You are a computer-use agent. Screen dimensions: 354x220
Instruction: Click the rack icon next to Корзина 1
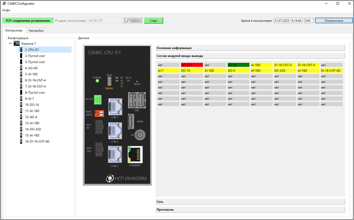(17, 43)
